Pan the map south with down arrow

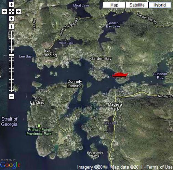11,18
